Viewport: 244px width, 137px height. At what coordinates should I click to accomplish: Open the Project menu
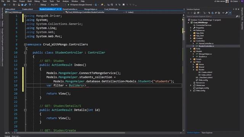point(22,1)
